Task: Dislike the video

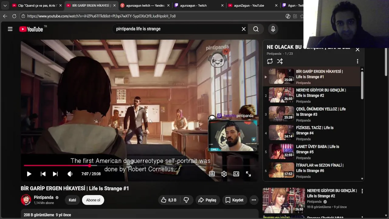Action: (186, 200)
